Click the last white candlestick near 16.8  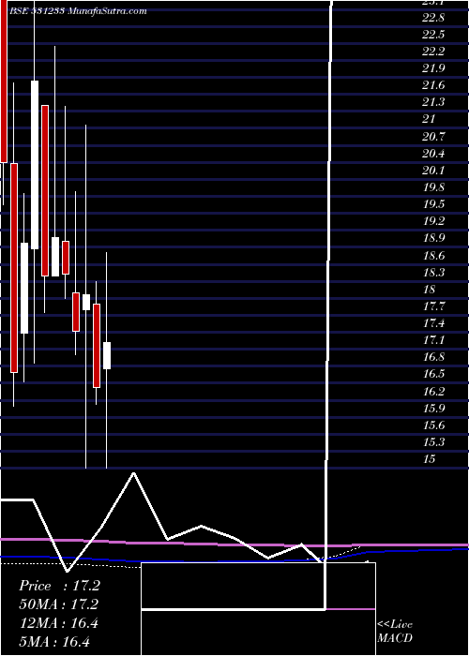[x=107, y=355]
